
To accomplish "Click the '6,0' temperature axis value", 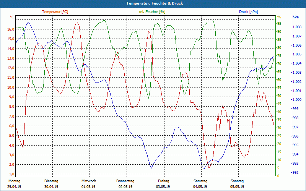I will 11,126.
